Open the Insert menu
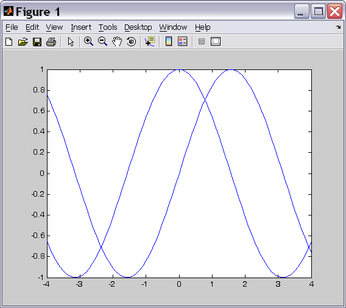The width and height of the screenshot is (346, 308). pos(81,27)
